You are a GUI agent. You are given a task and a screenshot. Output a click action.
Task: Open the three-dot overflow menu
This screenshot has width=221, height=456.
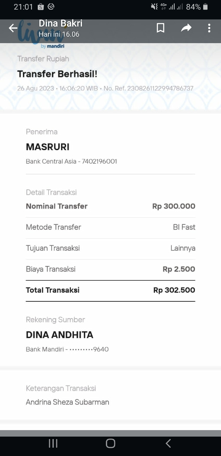click(x=209, y=28)
